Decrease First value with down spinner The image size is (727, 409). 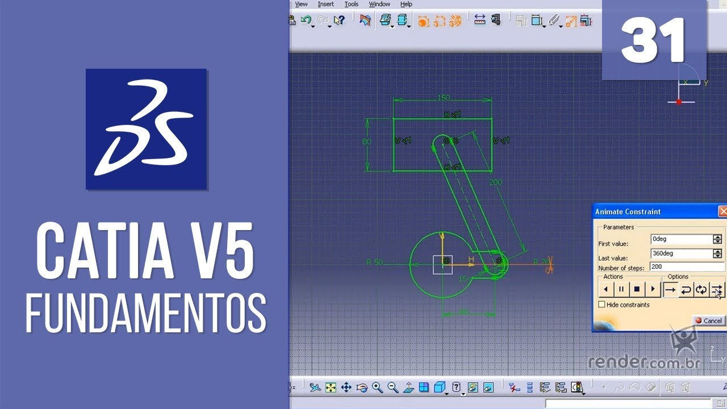[x=718, y=242]
